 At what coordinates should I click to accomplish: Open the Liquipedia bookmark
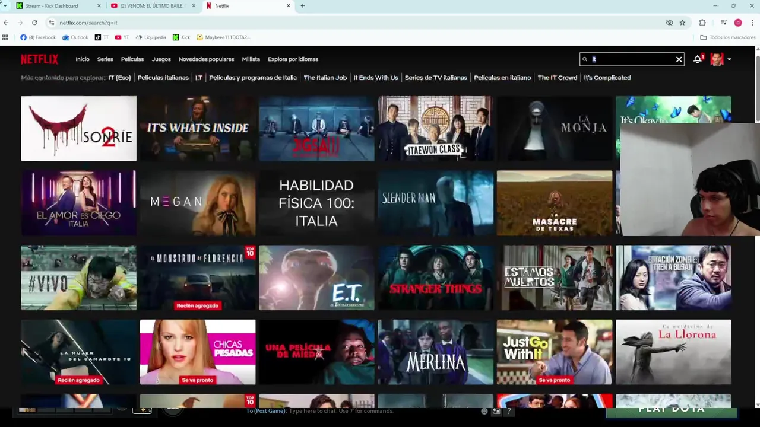(x=151, y=37)
